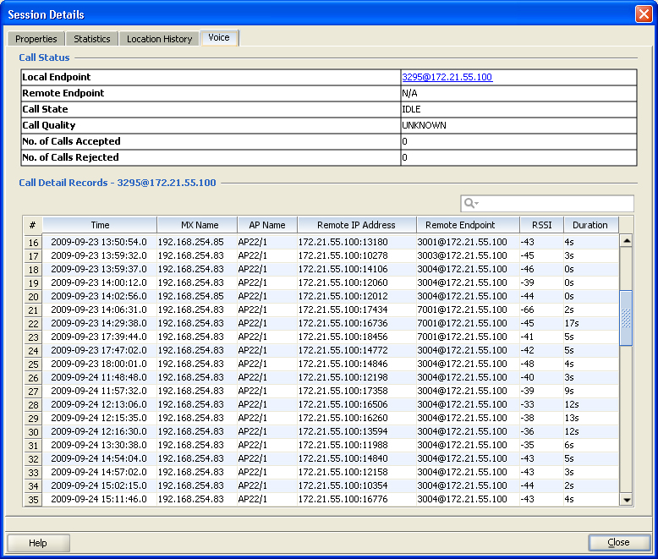Click the Remote IP Address column header
Viewport: 658px width, 559px height.
pyautogui.click(x=356, y=225)
